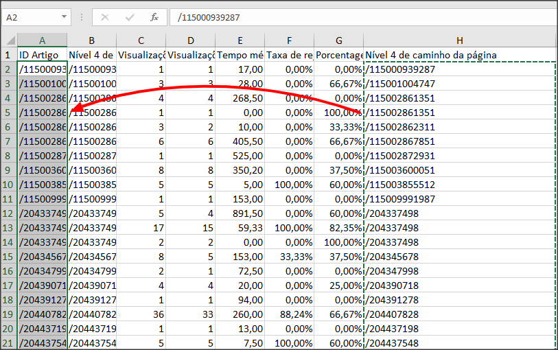Click cell with /115002867851
This screenshot has width=558, height=350.
tap(460, 141)
